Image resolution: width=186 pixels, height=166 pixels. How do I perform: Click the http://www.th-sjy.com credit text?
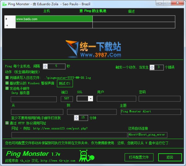(58, 161)
